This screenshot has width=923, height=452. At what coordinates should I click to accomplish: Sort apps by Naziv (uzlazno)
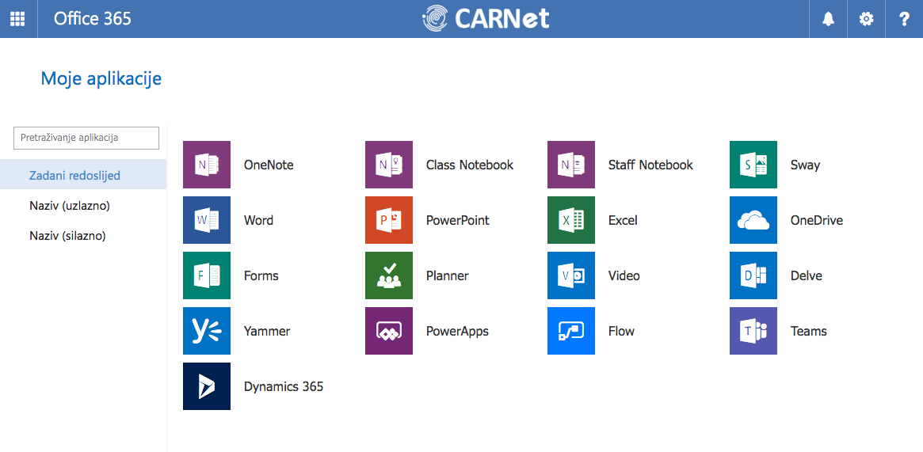pyautogui.click(x=70, y=205)
